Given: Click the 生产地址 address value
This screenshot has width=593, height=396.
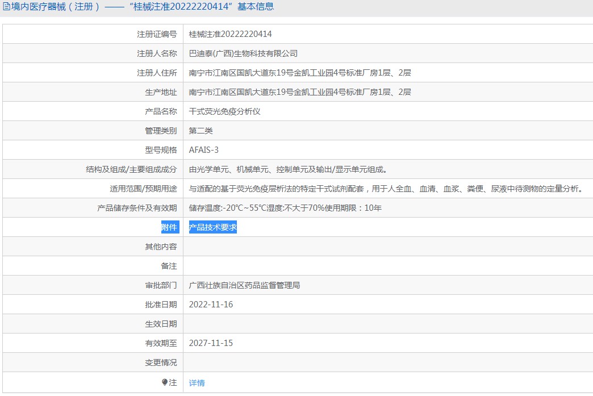Looking at the screenshot, I should (x=300, y=92).
